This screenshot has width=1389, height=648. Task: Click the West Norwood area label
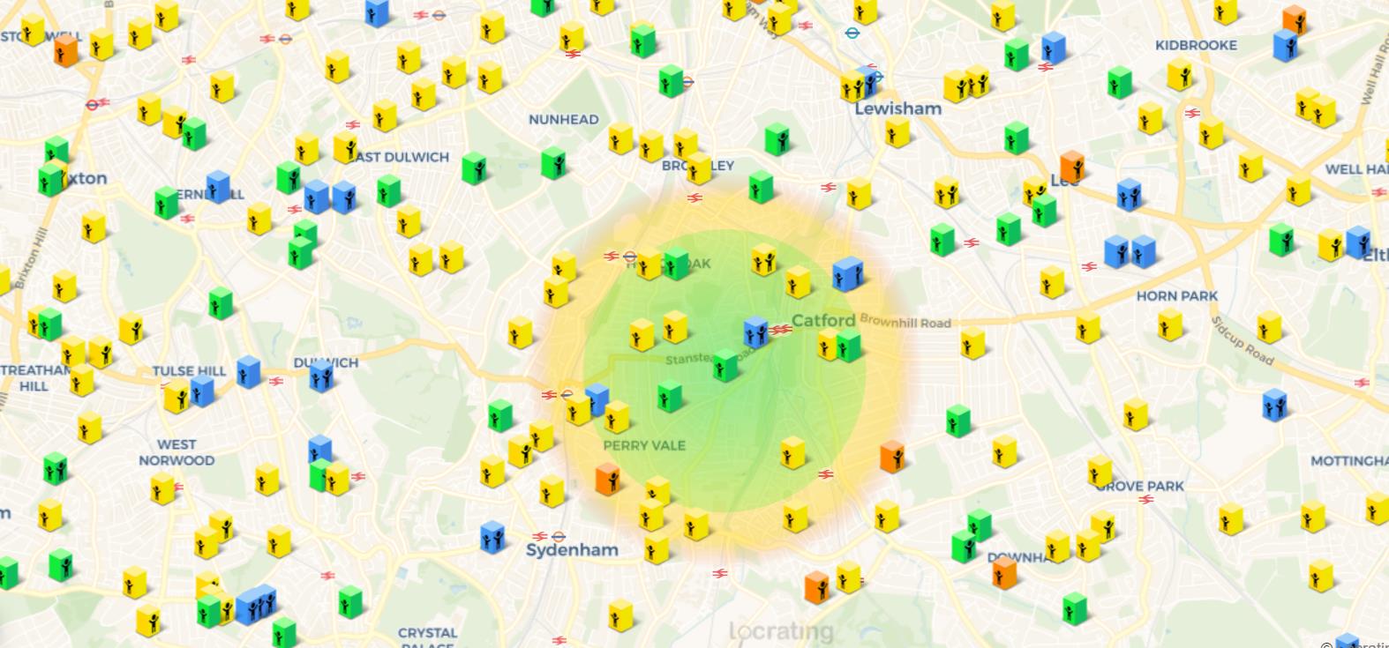coord(176,452)
